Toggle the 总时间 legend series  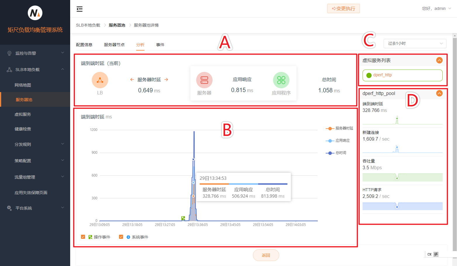coord(336,153)
